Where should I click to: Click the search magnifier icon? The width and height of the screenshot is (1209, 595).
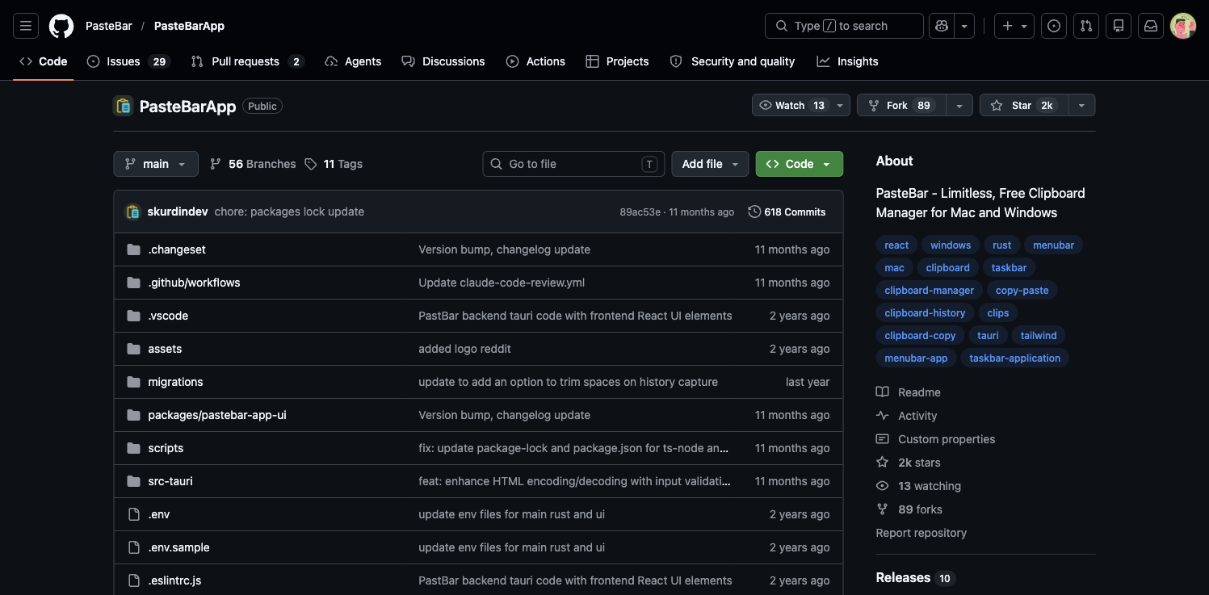(x=781, y=26)
